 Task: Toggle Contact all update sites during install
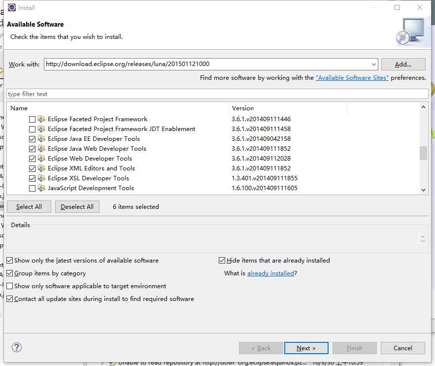pyautogui.click(x=10, y=299)
